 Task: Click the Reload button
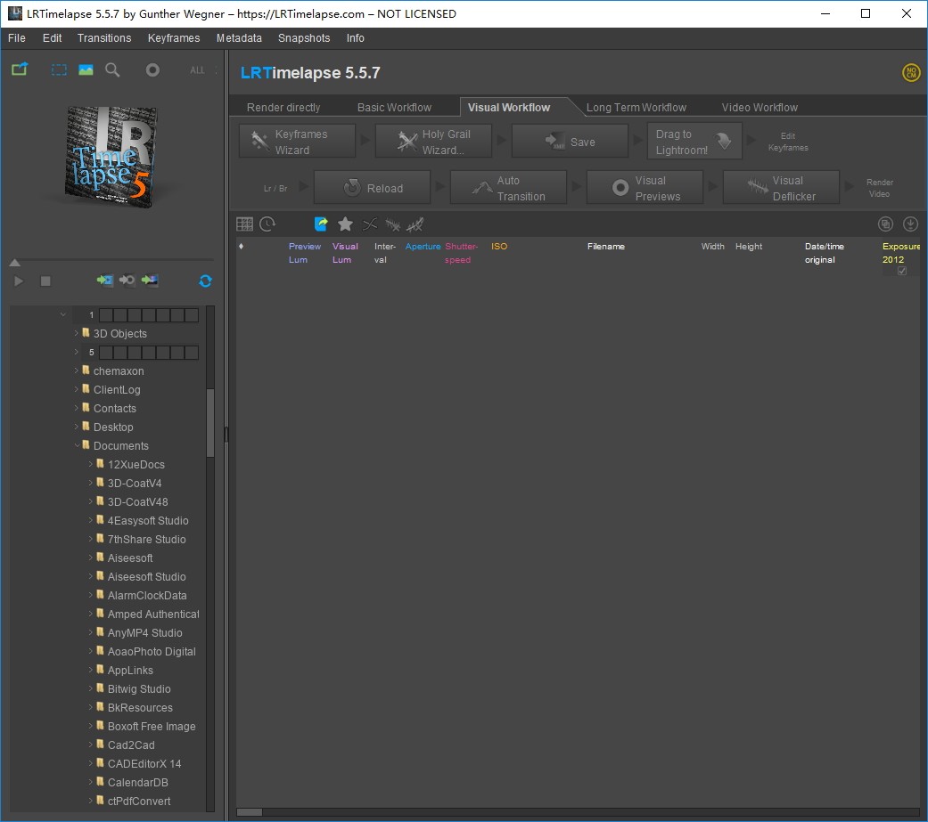point(373,188)
